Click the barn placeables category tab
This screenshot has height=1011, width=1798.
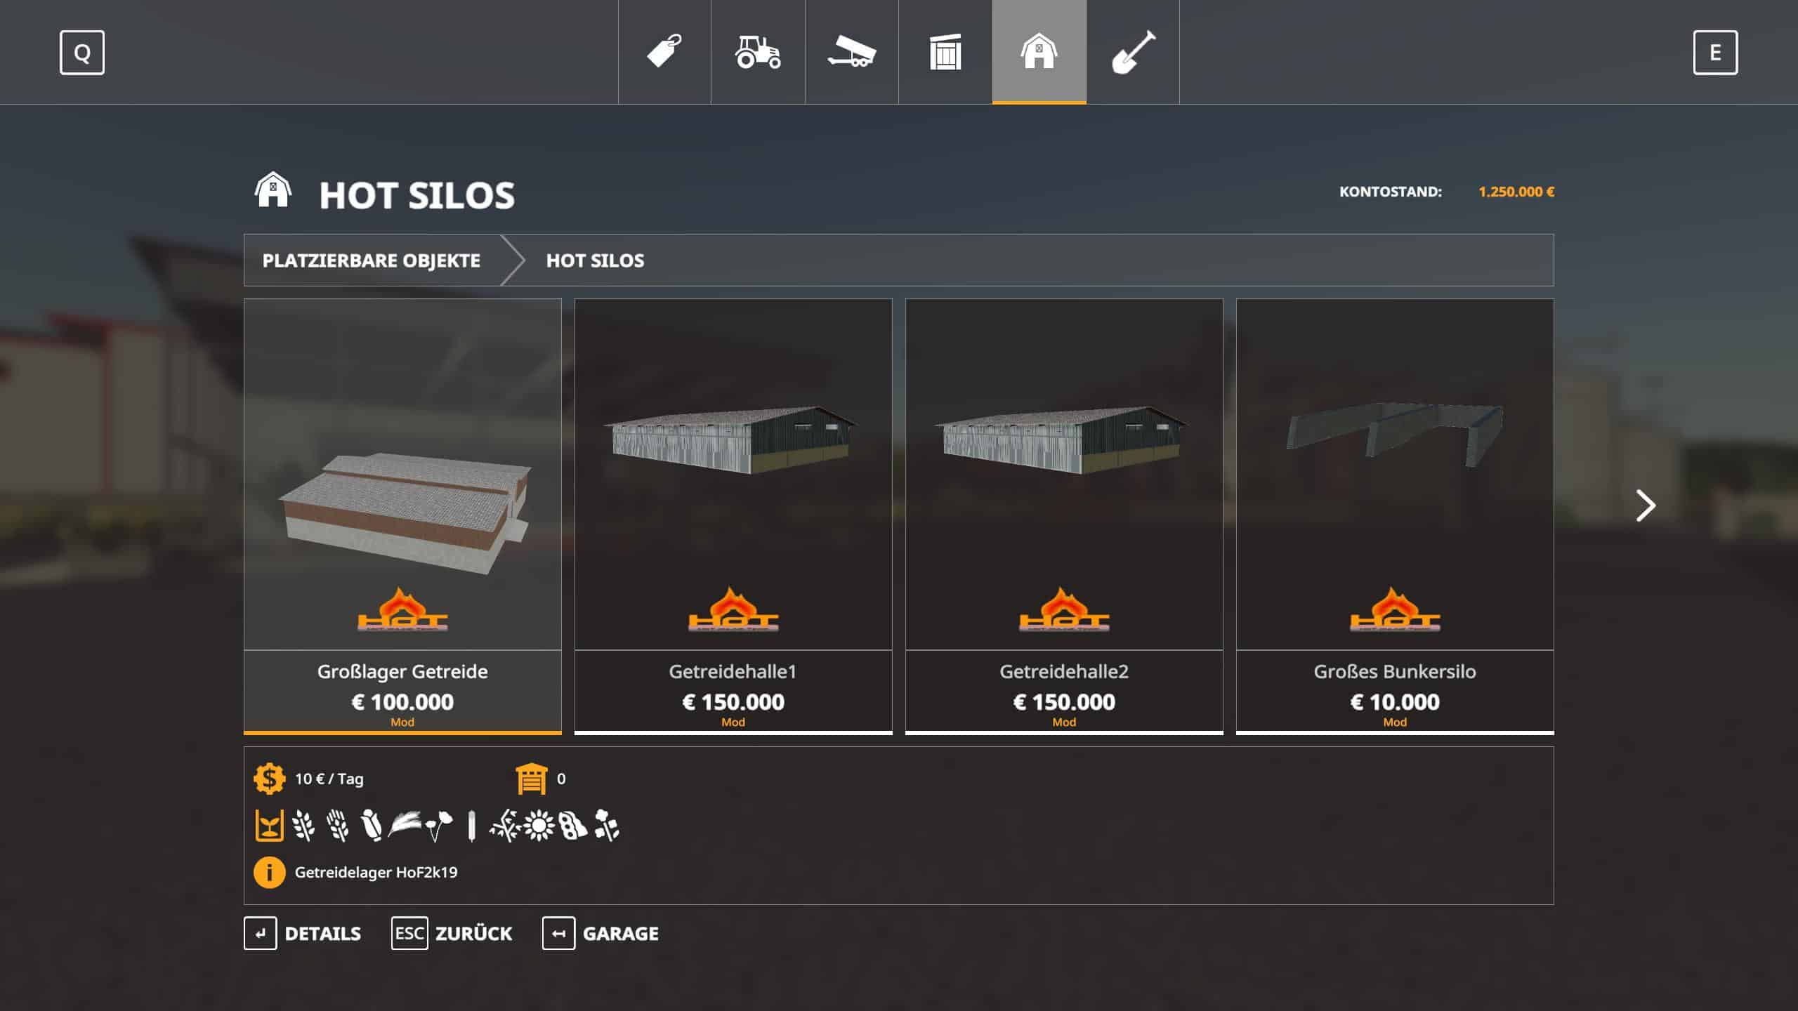pos(1039,52)
